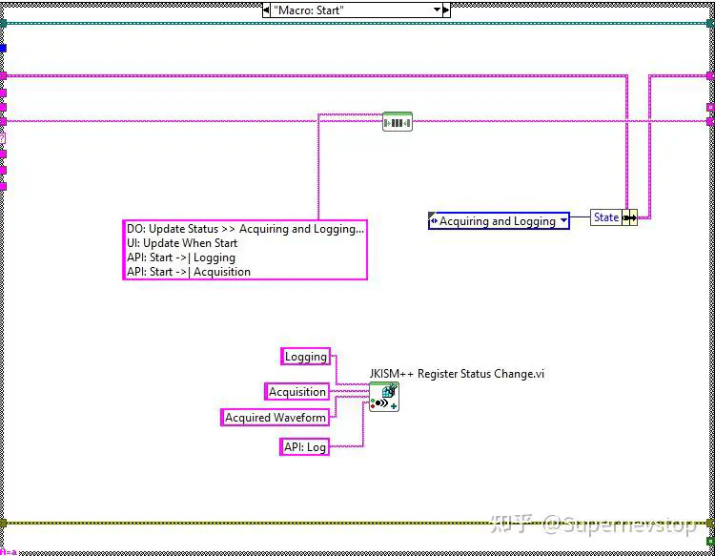Click the State bundle-by-name node

pos(614,217)
